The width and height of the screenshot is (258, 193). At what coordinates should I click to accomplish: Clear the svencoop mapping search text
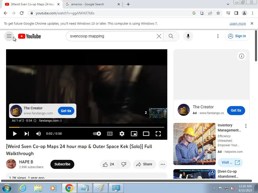pyautogui.click(x=159, y=36)
